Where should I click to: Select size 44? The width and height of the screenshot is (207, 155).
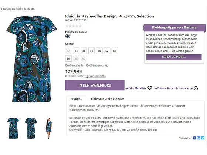pos(76,51)
